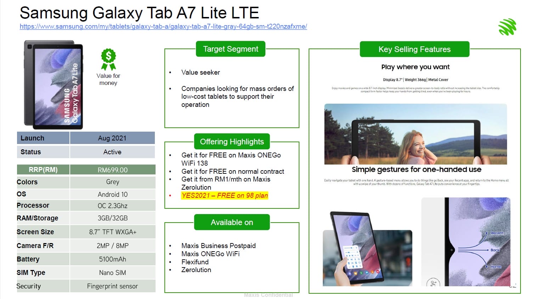Click the 'Recent' gesture label
The image size is (534, 299).
[x=496, y=233]
